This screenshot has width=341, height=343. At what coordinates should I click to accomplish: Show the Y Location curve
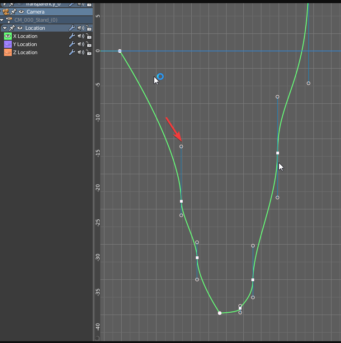pyautogui.click(x=8, y=44)
